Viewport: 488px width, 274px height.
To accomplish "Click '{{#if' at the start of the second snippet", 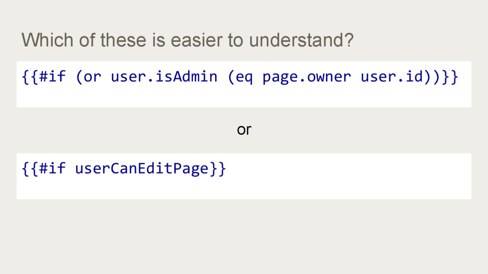I will pos(43,168).
